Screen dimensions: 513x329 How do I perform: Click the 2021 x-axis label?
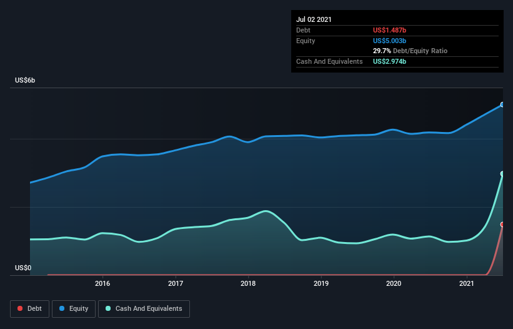coord(467,283)
